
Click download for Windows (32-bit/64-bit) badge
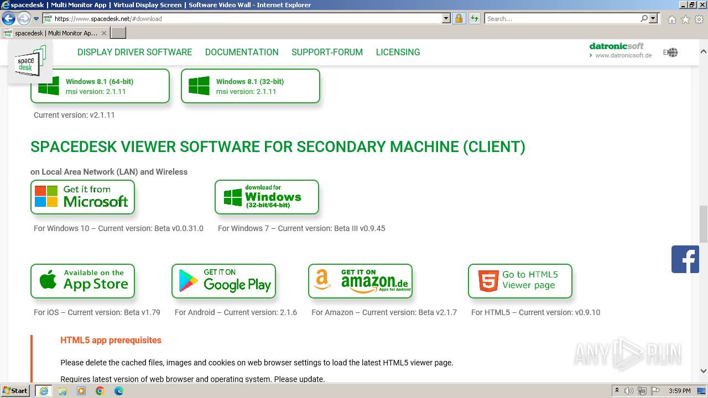pos(267,197)
